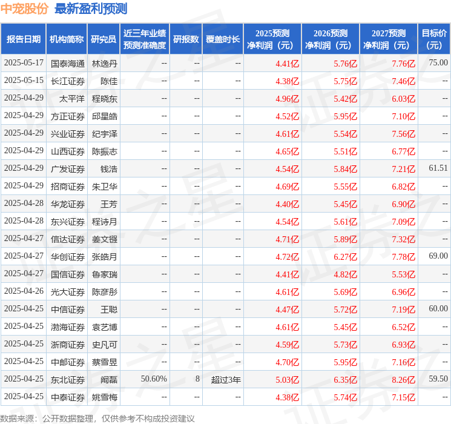Click the 数据来源 footer note text
This screenshot has width=451, height=424.
click(x=97, y=418)
